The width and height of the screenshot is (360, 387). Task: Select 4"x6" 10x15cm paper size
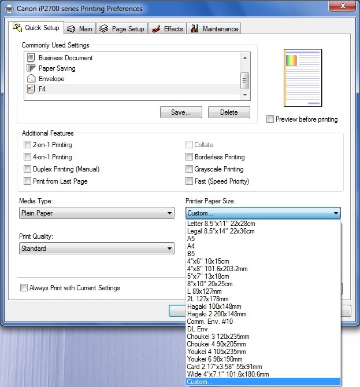263,261
